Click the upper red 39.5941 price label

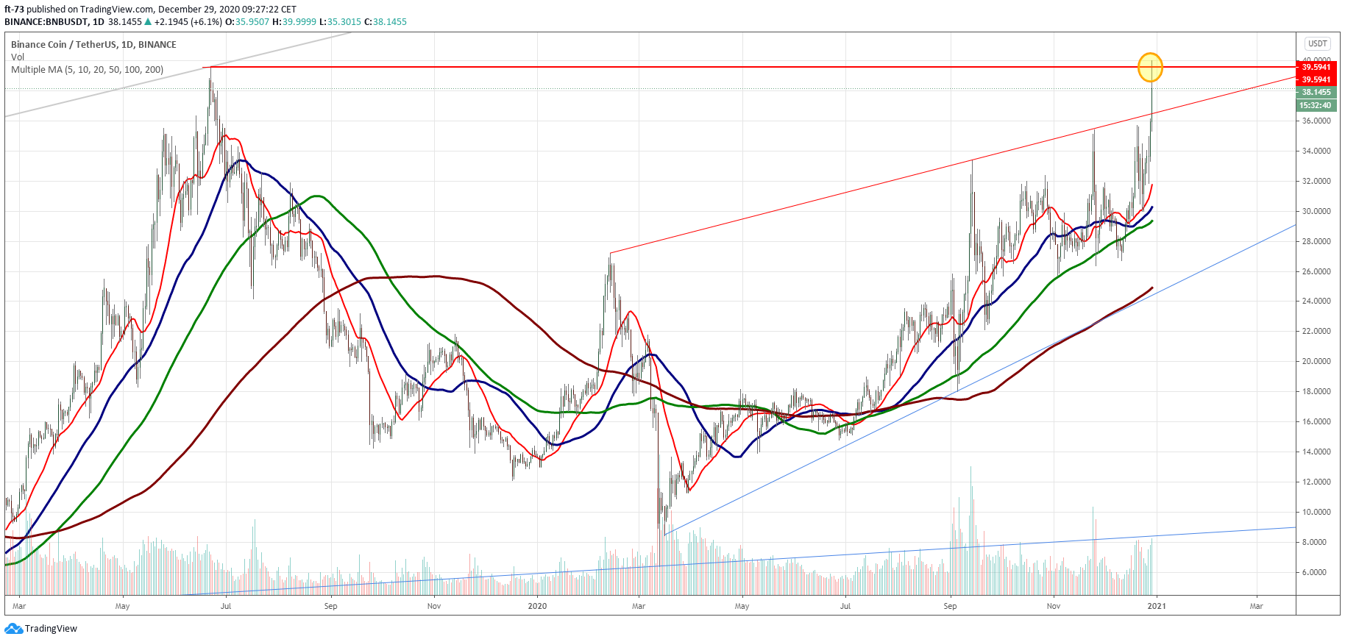tap(1316, 67)
